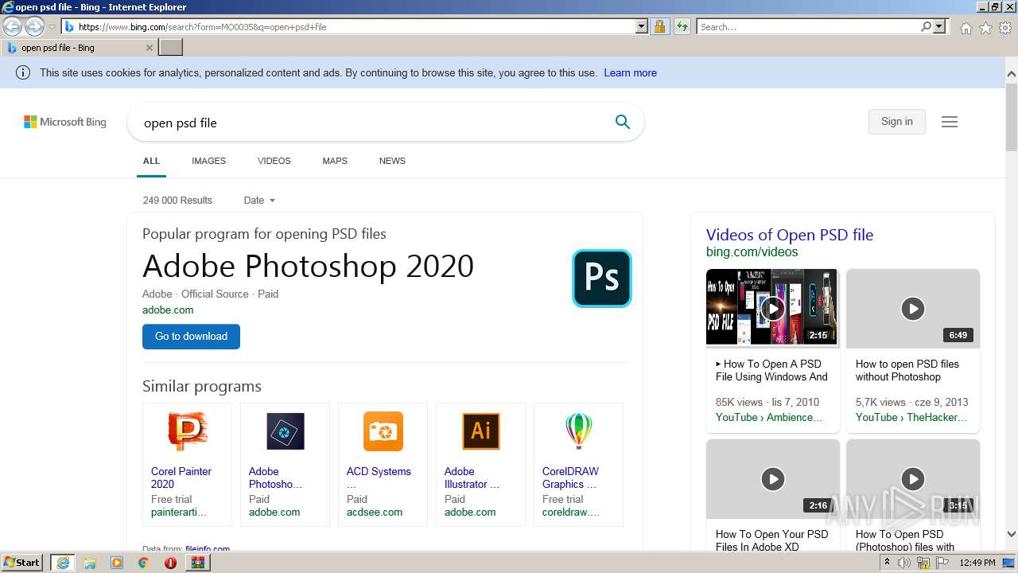This screenshot has height=573, width=1018.
Task: Click the Corel Painter 2020 icon
Action: 187,431
